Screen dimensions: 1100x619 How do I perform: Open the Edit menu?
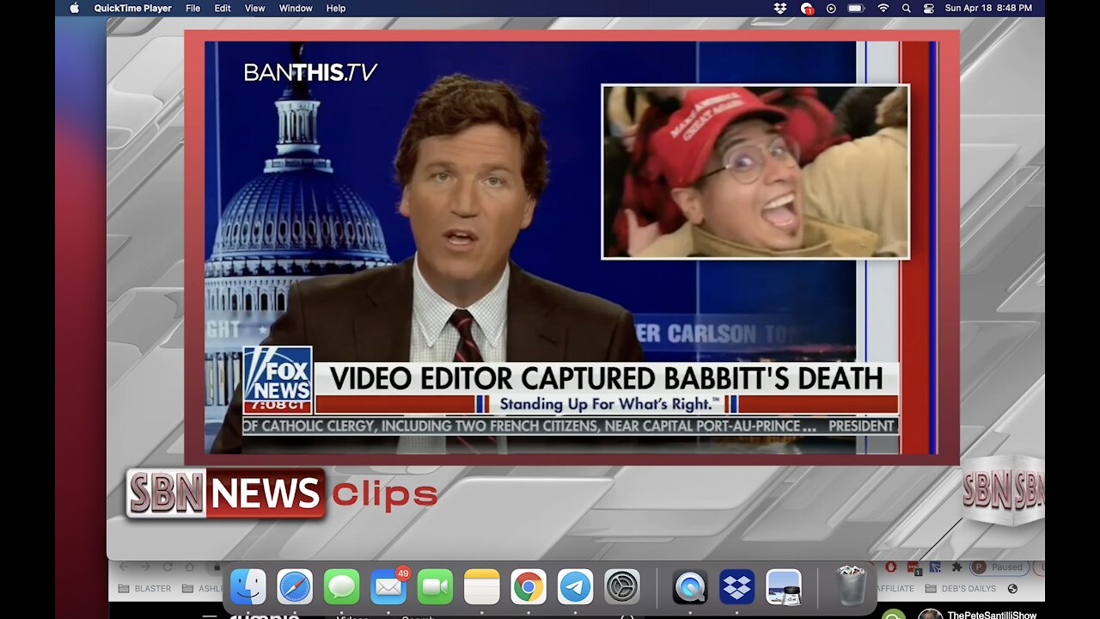click(x=223, y=8)
